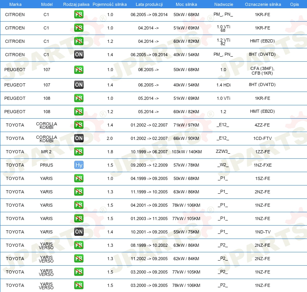
Task: Click engine code 1ZZ-FE
Action: pyautogui.click(x=262, y=152)
